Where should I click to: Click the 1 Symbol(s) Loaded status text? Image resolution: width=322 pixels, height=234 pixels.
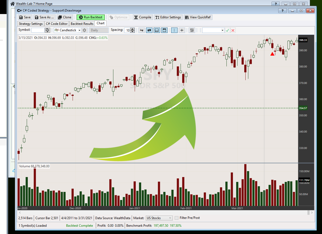point(33,226)
